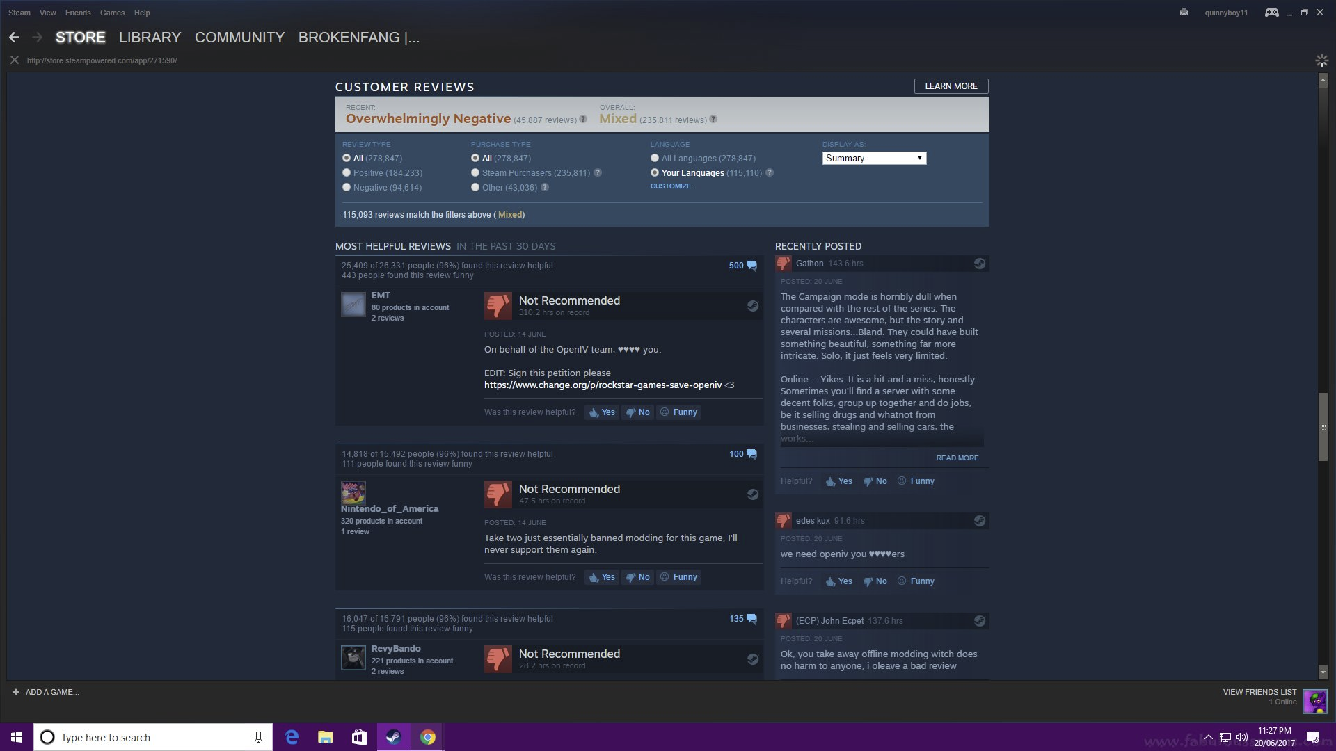
Task: Open Steam notifications inbox icon
Action: tap(1184, 12)
